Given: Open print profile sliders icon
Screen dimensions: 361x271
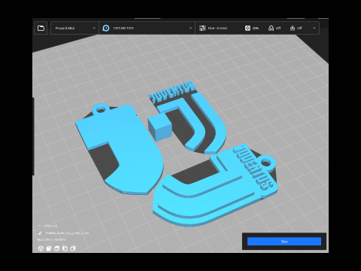Looking at the screenshot, I should (x=202, y=28).
